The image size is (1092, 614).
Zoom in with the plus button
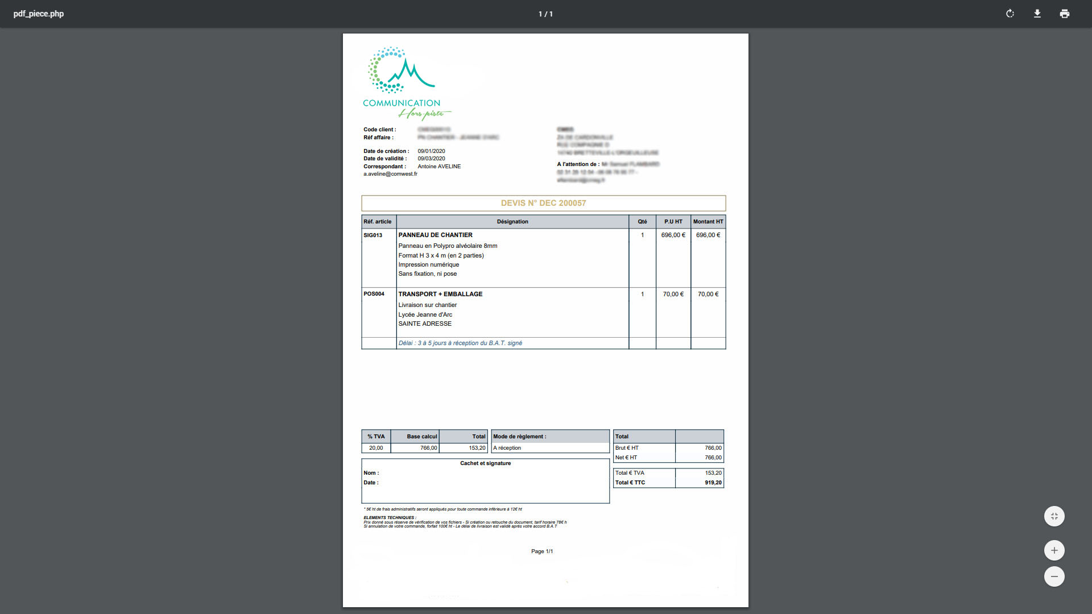coord(1054,550)
